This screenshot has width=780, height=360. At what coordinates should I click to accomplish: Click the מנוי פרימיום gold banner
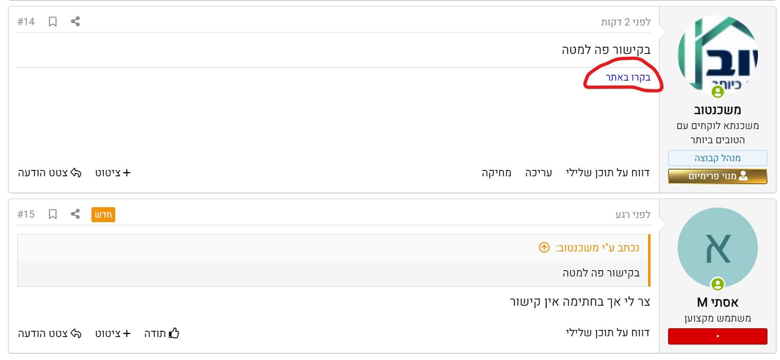717,176
